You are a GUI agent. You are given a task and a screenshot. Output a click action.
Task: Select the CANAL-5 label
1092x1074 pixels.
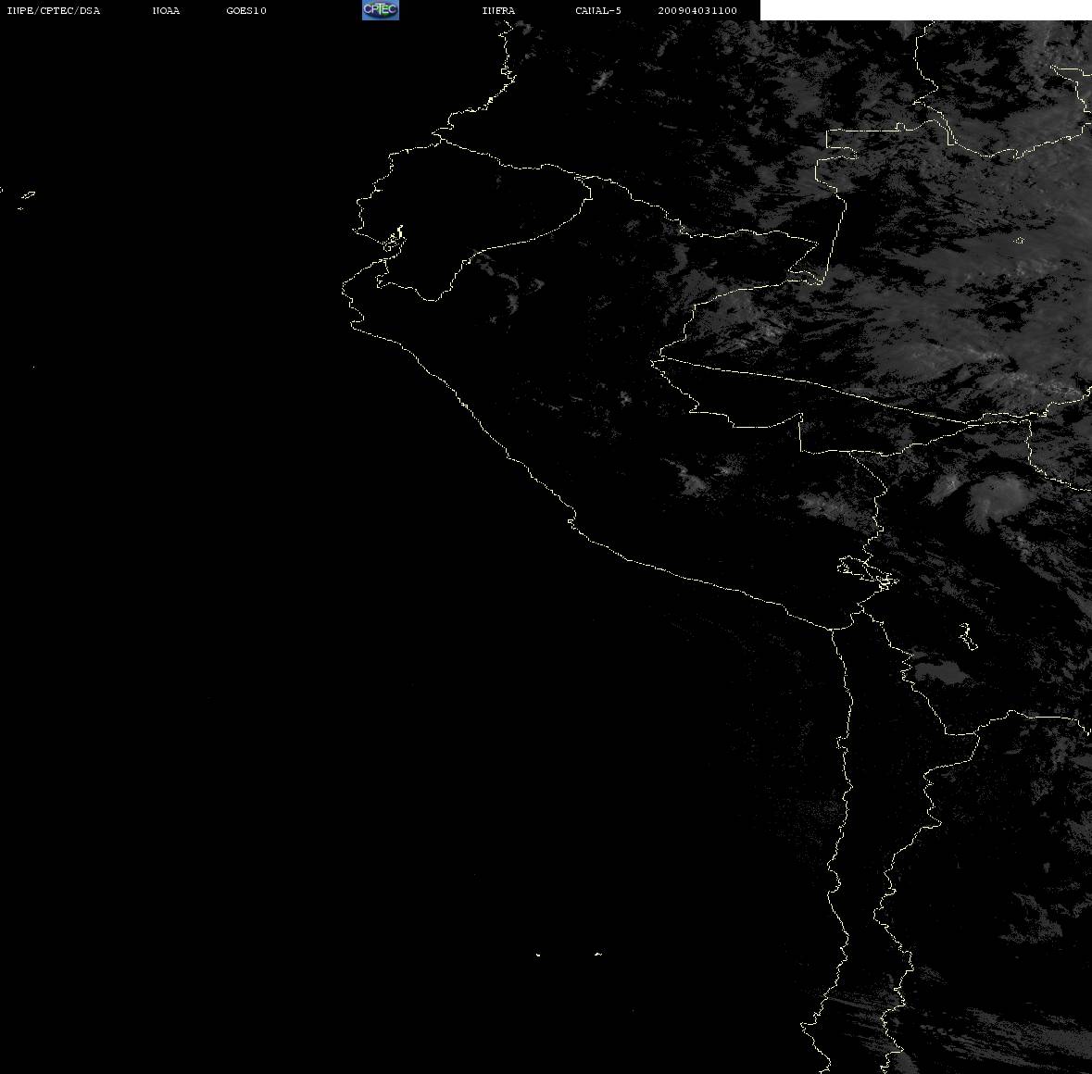(598, 10)
